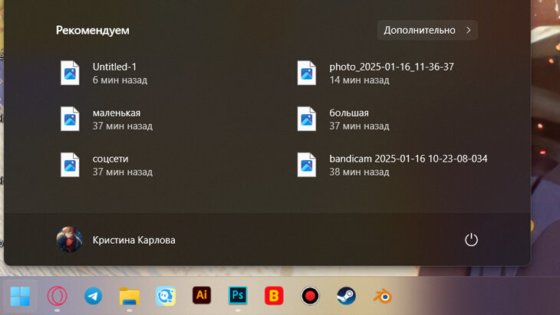Open Opera browser from the taskbar
The height and width of the screenshot is (315, 560).
coord(57,296)
